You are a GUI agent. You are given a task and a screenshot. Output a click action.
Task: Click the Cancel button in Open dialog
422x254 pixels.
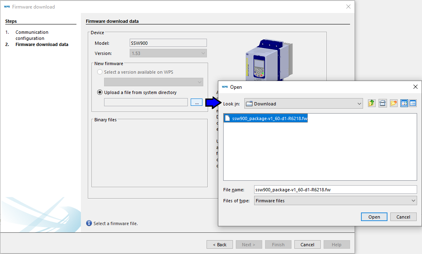403,217
